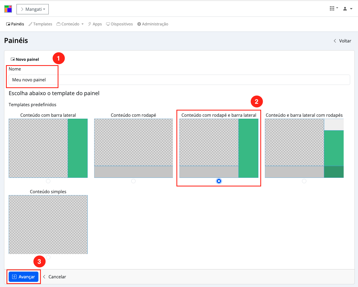Click the Painéis panel icon in navbar
The height and width of the screenshot is (287, 358).
[8, 24]
